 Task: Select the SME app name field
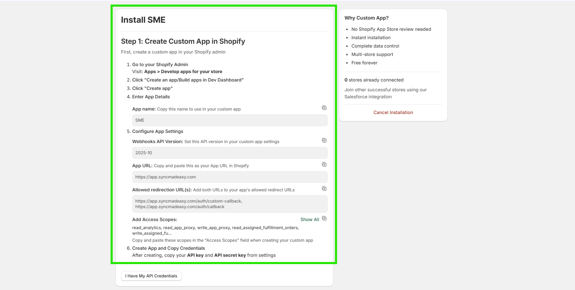229,120
